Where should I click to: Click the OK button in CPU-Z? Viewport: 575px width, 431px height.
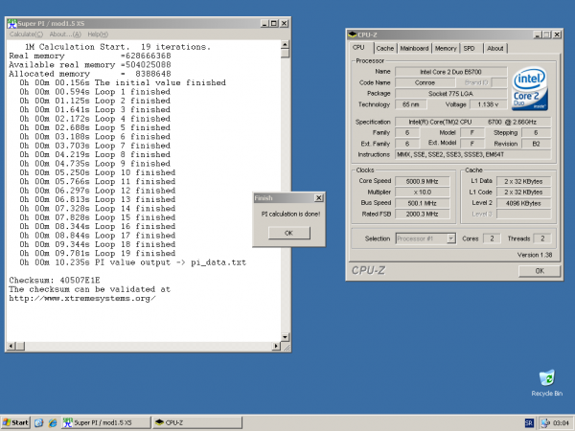coord(540,271)
